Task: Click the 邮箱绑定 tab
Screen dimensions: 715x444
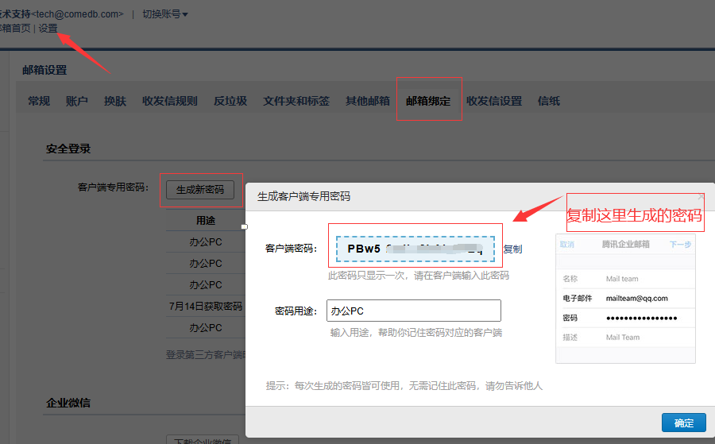Action: tap(428, 101)
